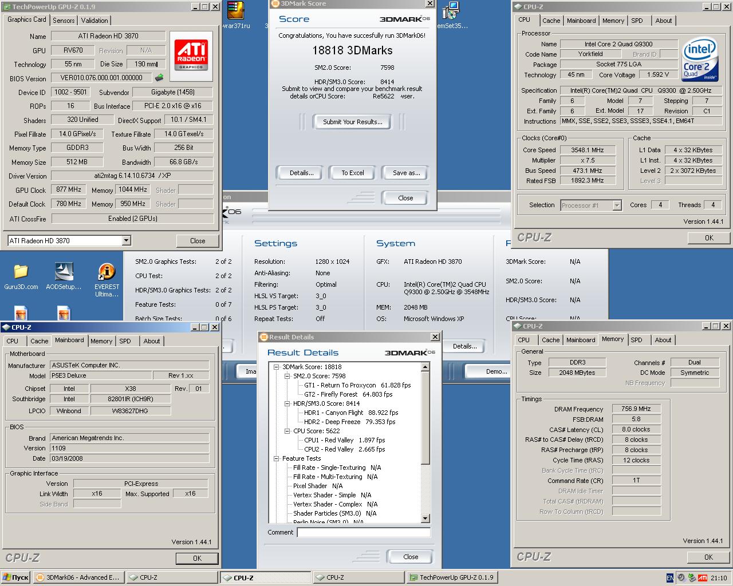This screenshot has height=586, width=733.
Task: Open Memory tab in CPU-Z Mainboard window
Action: tap(101, 341)
